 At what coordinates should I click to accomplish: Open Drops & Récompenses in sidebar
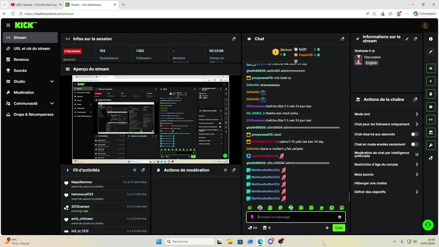click(x=30, y=115)
